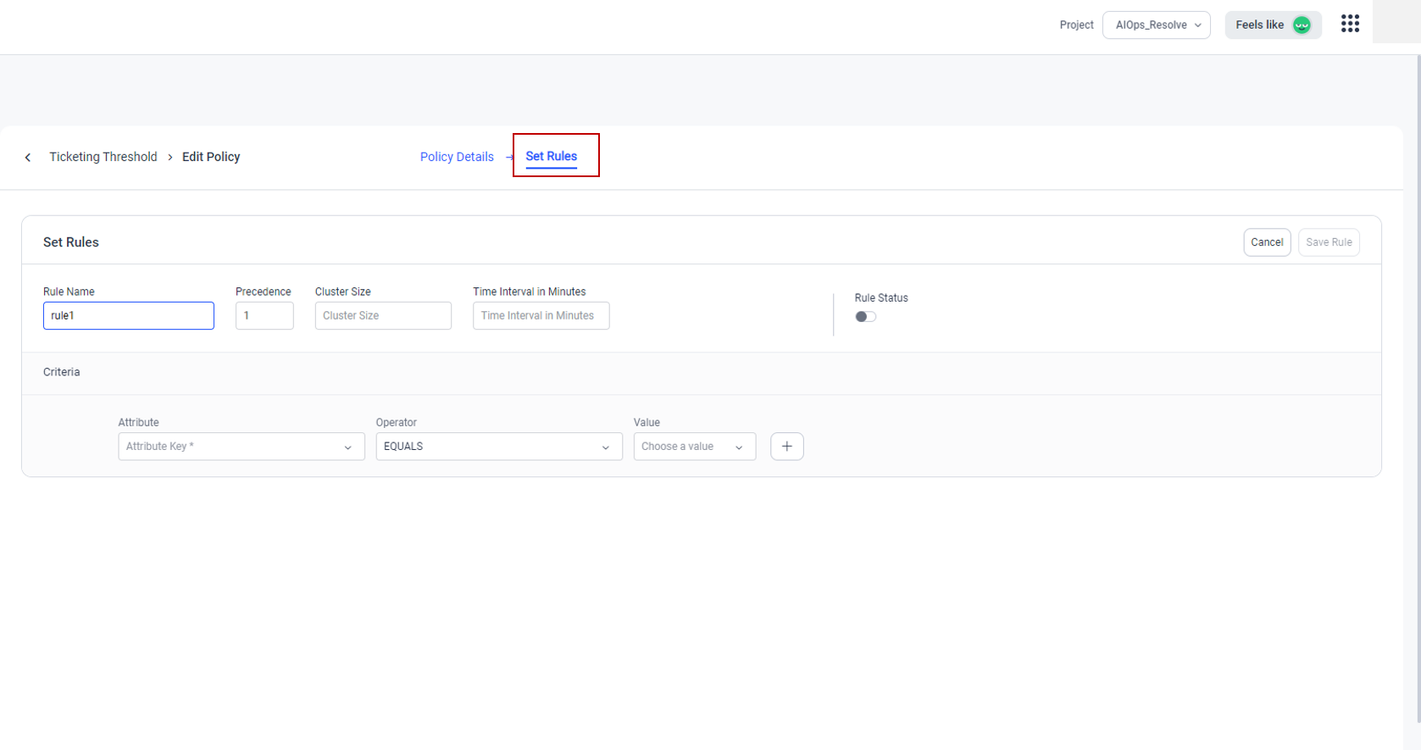Toggle the Rule Status switch
The height and width of the screenshot is (750, 1421).
pyautogui.click(x=865, y=317)
